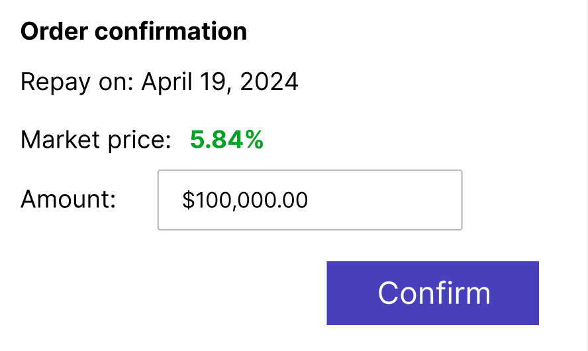Screen dimensions: 588x351
Task: Click the Order confirmation heading
Action: (x=134, y=31)
